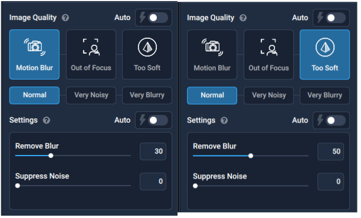Choose Out of Focus icon in right panel
Viewport: 361px width, 218px height.
268,54
